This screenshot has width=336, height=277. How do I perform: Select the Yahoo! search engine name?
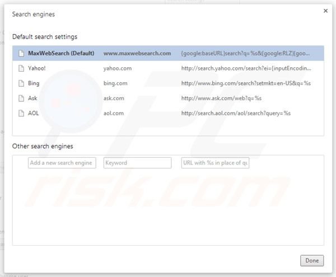click(x=36, y=68)
